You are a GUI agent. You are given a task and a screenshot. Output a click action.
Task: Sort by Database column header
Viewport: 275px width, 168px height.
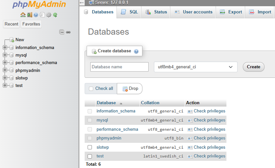[106, 103]
